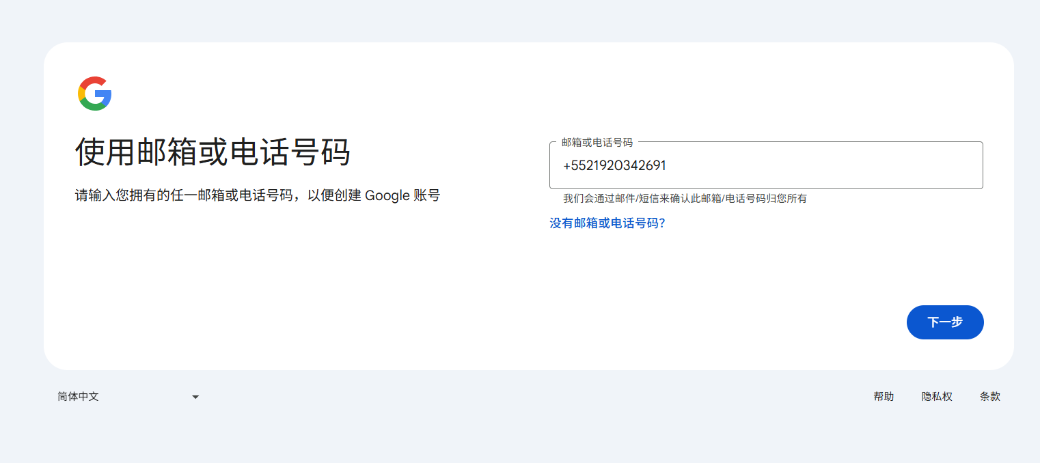Open the 没有邮箱或电话号码? link
Viewport: 1040px width, 463px height.
[607, 223]
